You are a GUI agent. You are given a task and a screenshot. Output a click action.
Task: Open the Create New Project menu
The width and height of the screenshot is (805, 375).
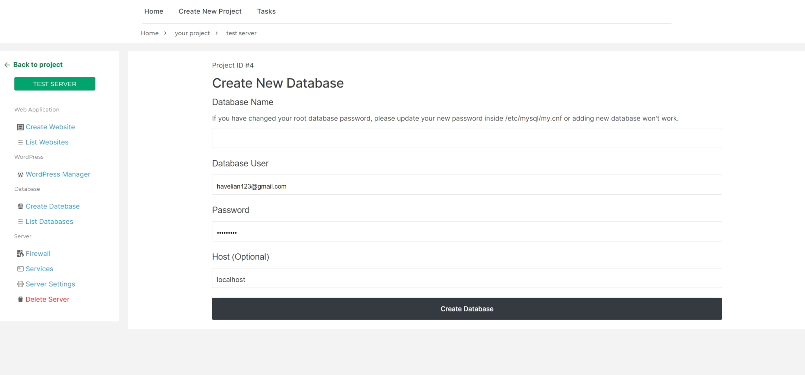pos(210,11)
